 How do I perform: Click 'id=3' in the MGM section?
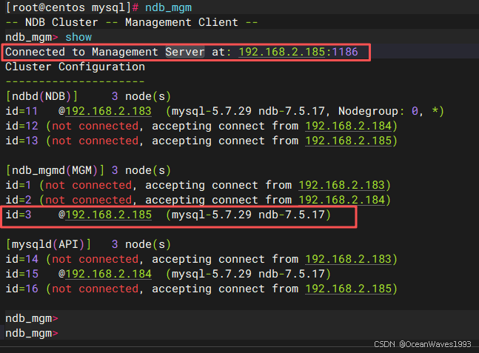point(19,215)
